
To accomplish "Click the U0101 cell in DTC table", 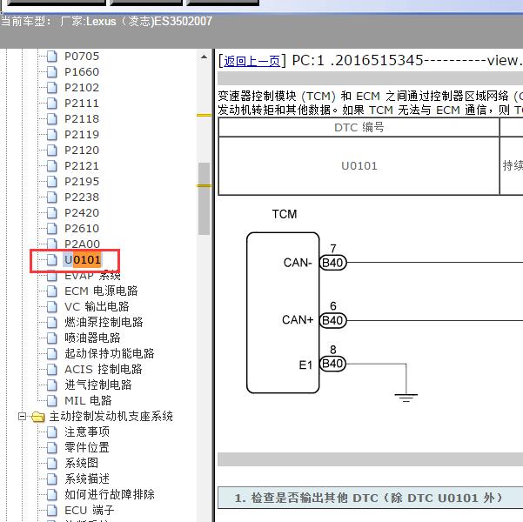I will (x=359, y=166).
